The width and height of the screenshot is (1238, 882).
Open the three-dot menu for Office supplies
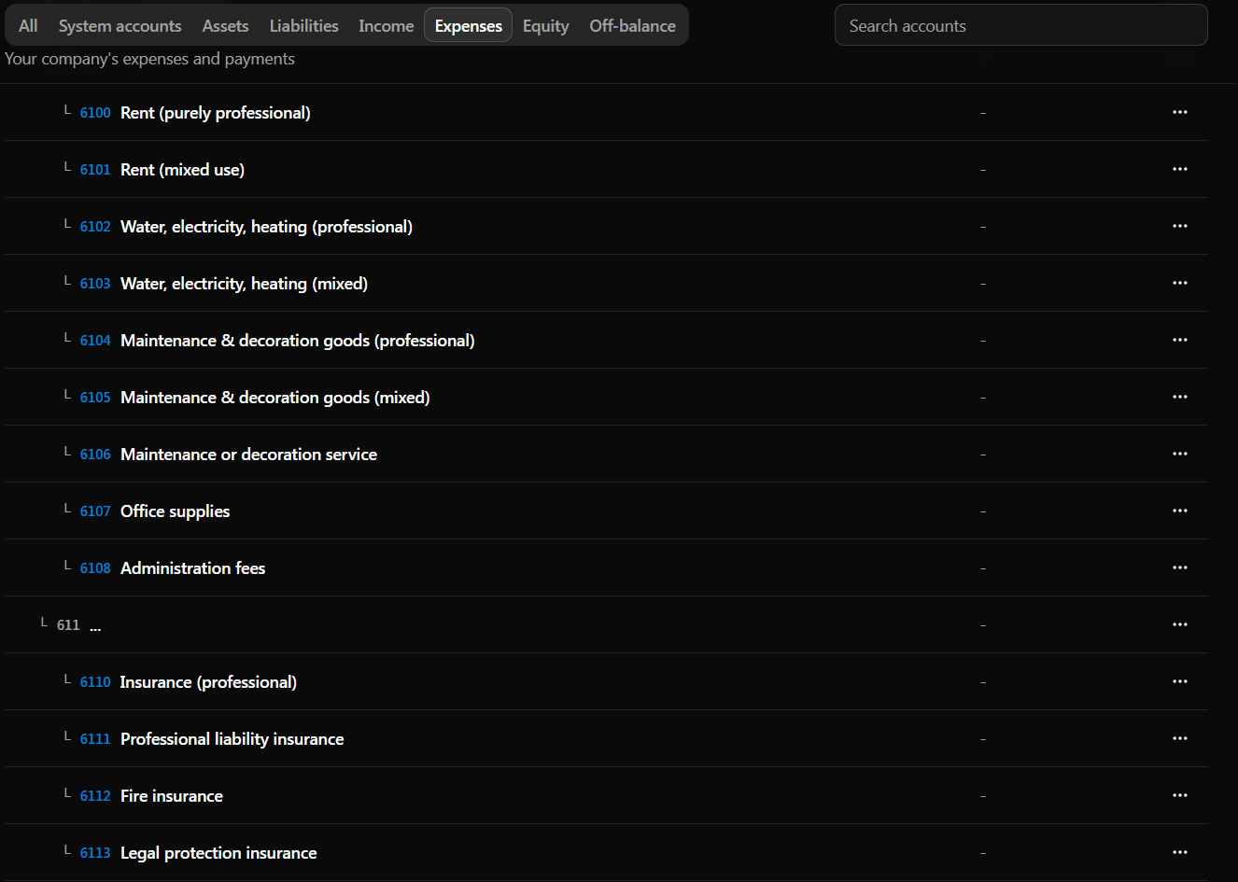[1180, 511]
